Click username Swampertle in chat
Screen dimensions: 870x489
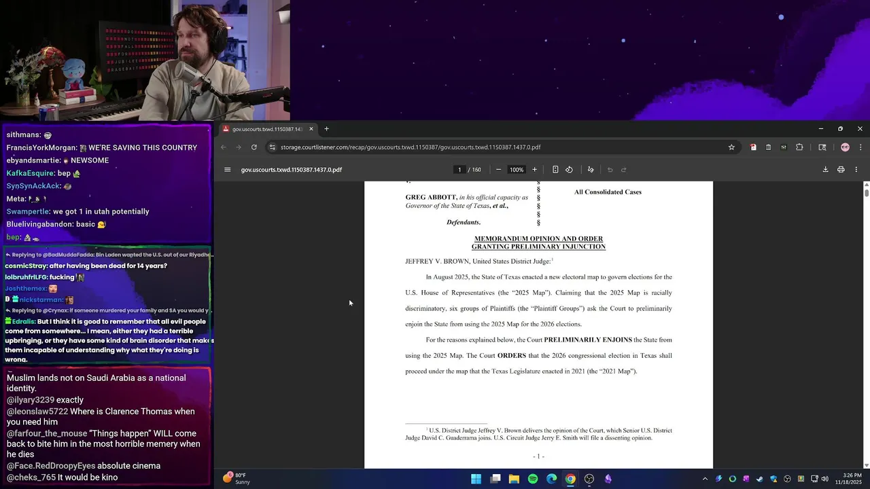(x=28, y=212)
